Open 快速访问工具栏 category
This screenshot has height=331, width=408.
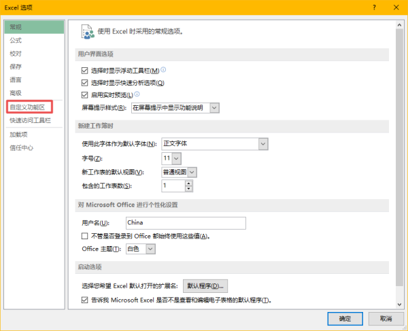(30, 120)
